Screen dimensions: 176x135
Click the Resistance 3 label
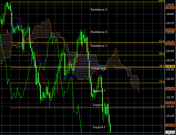(99, 10)
